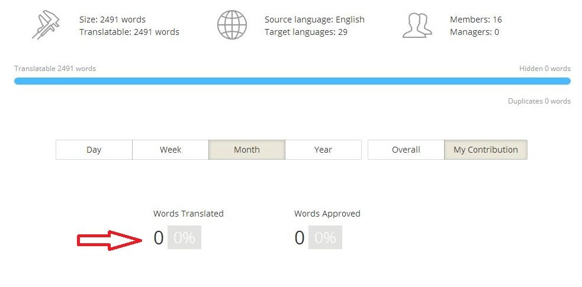The height and width of the screenshot is (287, 582).
Task: Click the 'Size: 2491 words' text
Action: 112,20
